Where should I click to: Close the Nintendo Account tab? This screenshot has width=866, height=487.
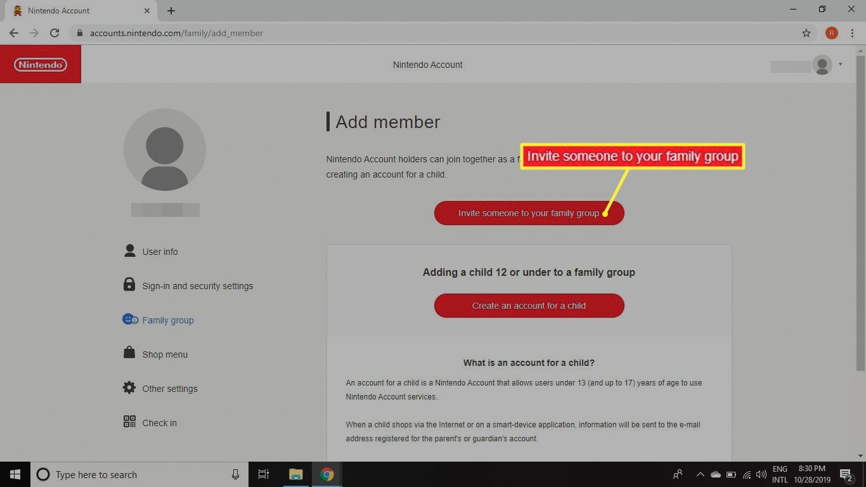click(x=147, y=11)
